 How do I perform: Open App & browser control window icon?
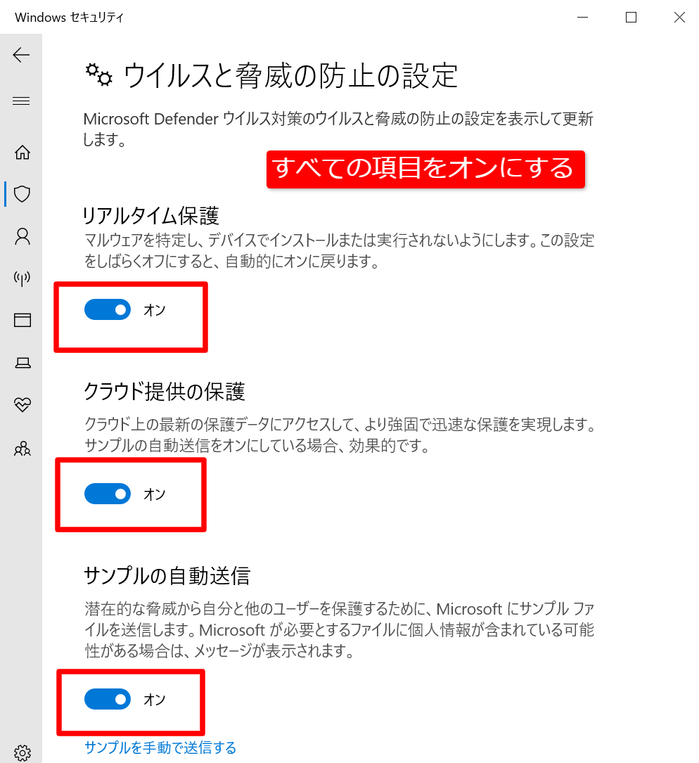pyautogui.click(x=23, y=320)
